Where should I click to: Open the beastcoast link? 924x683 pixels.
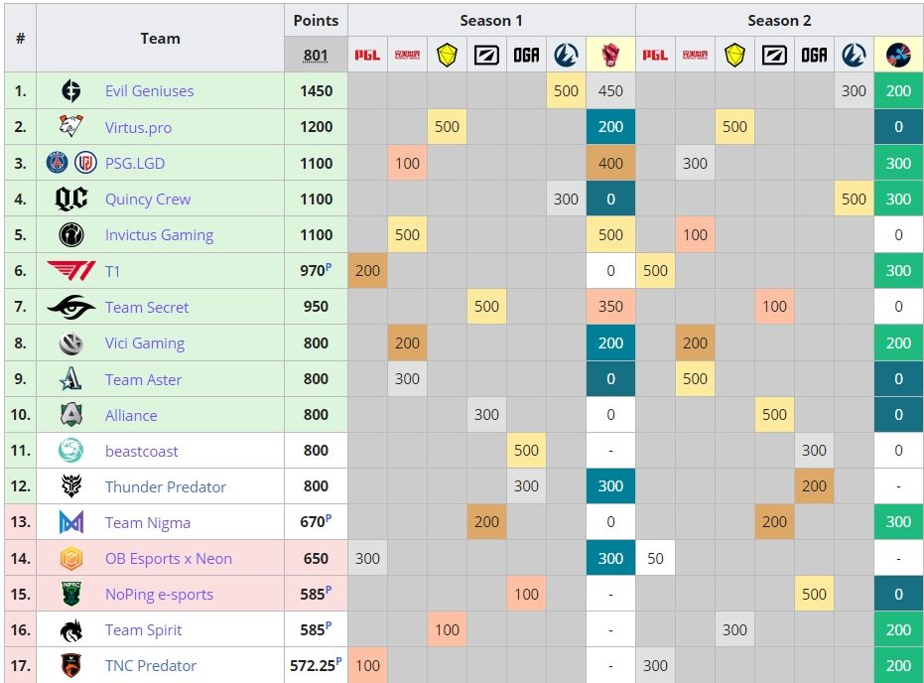click(141, 452)
